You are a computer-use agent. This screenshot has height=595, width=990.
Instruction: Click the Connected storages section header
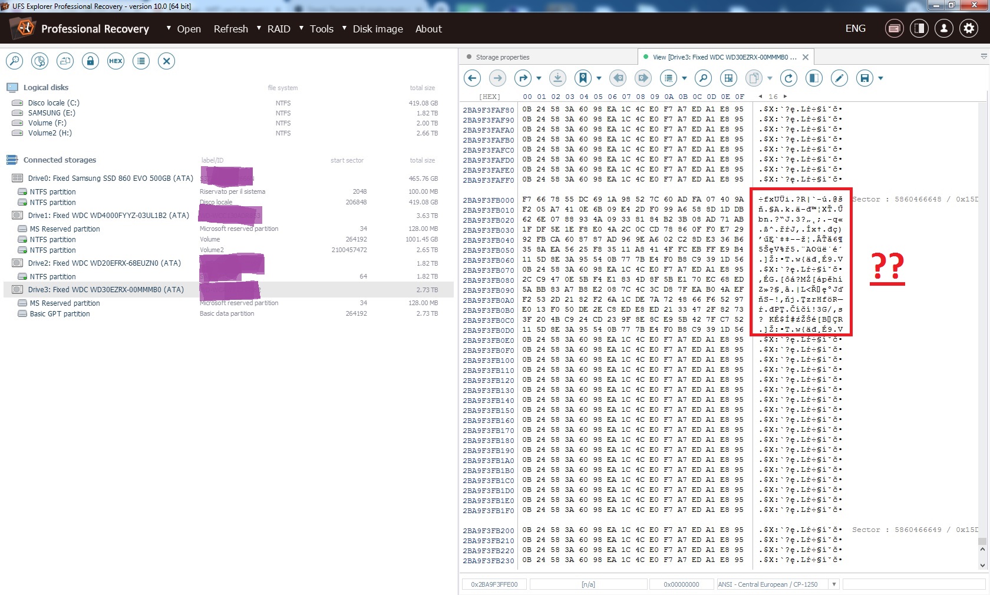point(60,160)
